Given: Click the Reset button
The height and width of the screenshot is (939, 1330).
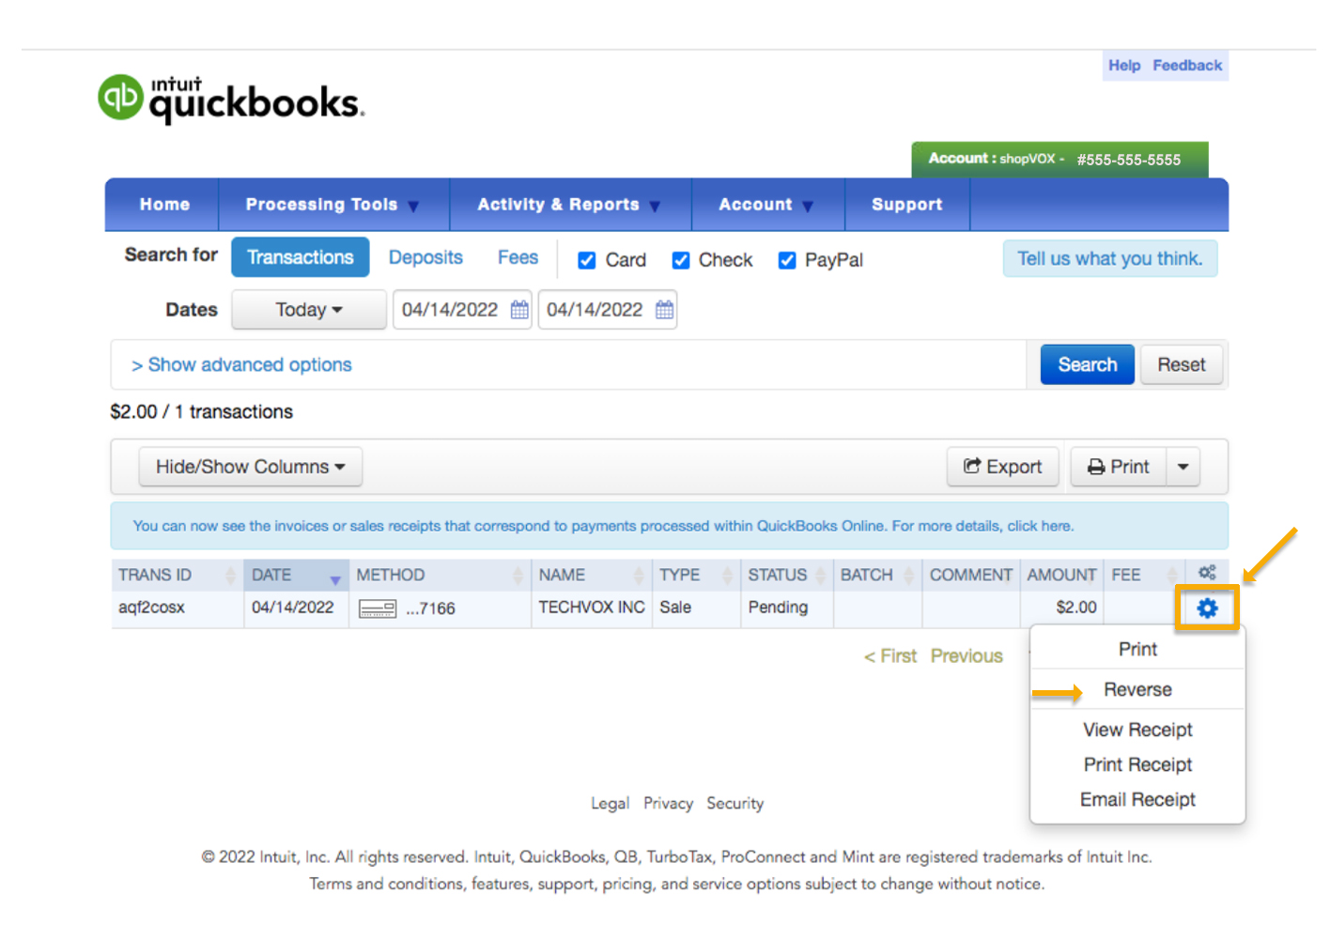Looking at the screenshot, I should click(x=1182, y=364).
